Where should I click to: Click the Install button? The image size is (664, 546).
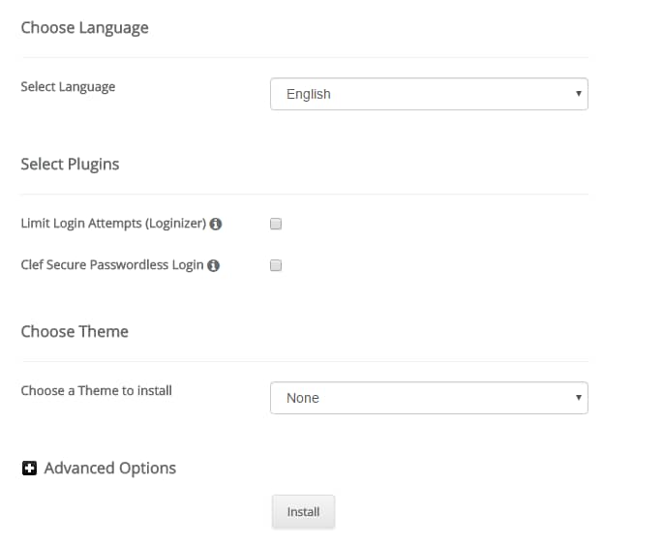(303, 512)
